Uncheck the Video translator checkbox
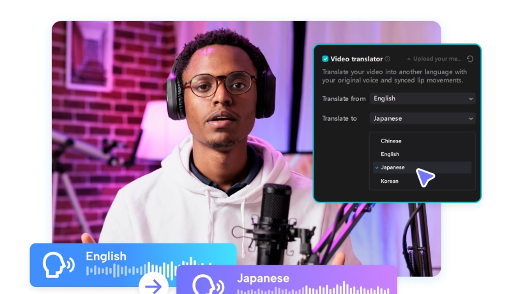 pyautogui.click(x=325, y=59)
